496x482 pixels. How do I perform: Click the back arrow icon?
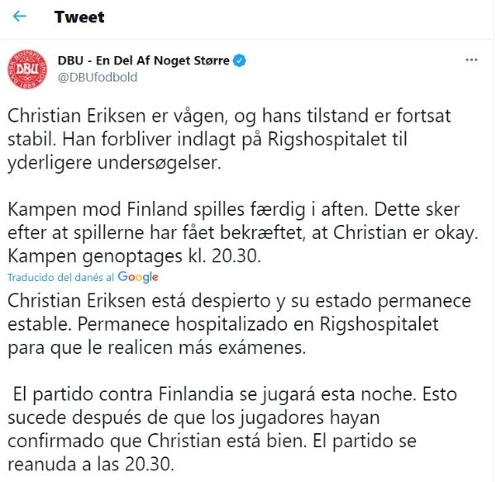point(20,17)
